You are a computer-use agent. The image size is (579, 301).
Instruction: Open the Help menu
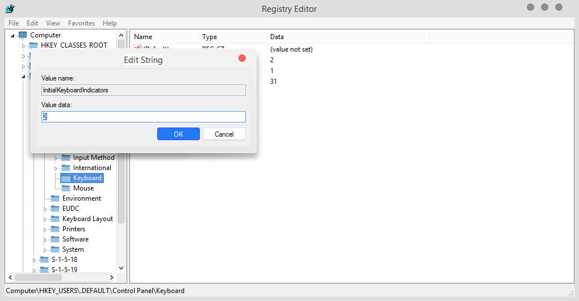pos(110,23)
